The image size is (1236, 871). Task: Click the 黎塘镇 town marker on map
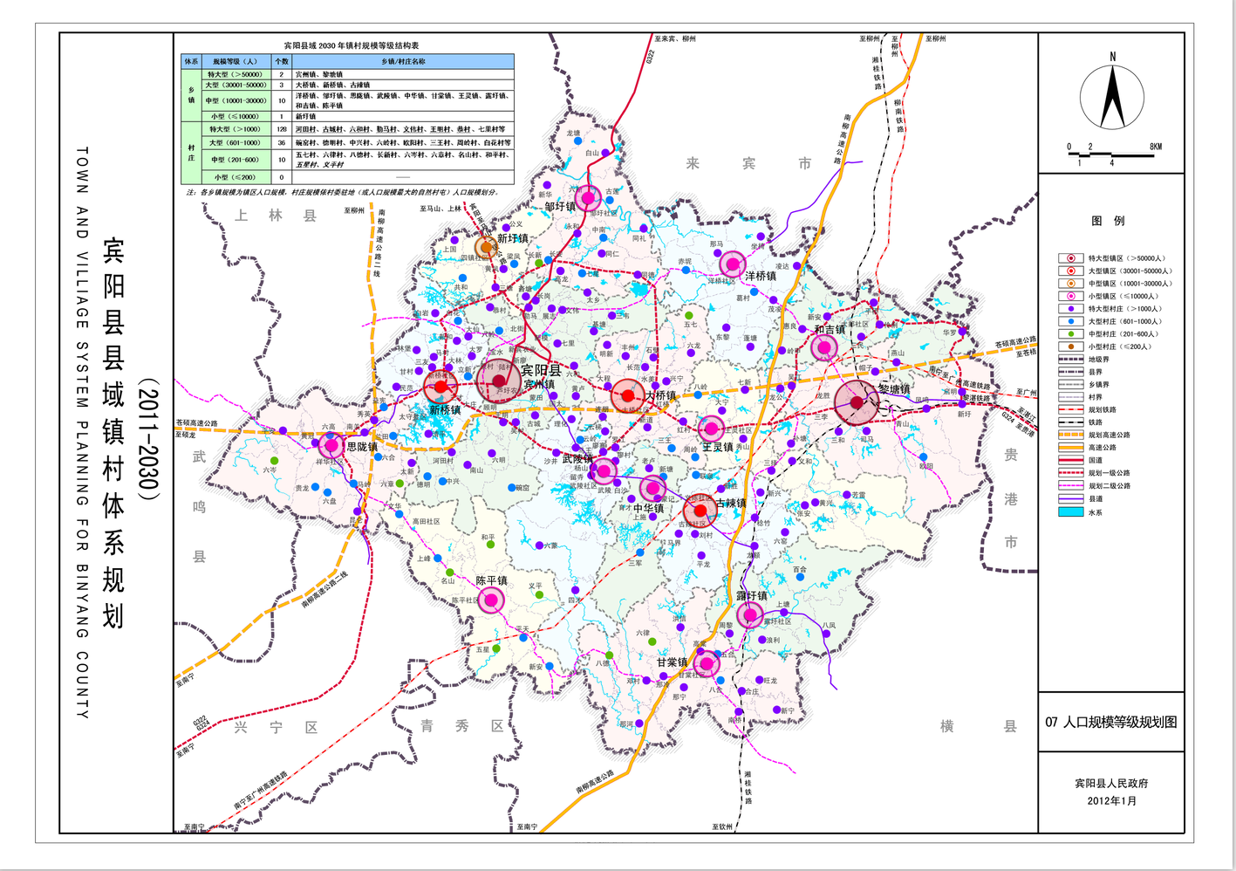[x=857, y=402]
